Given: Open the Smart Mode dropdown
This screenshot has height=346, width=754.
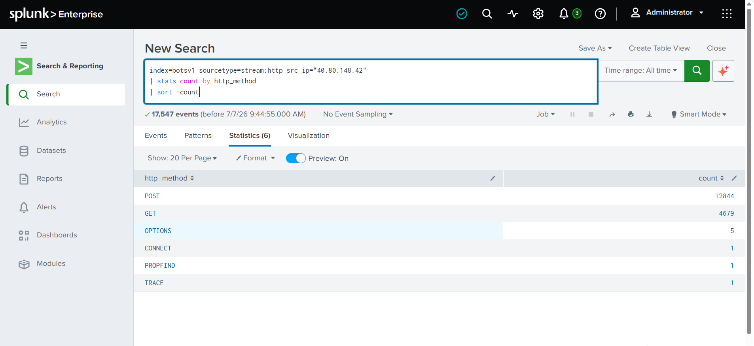Looking at the screenshot, I should pyautogui.click(x=699, y=114).
